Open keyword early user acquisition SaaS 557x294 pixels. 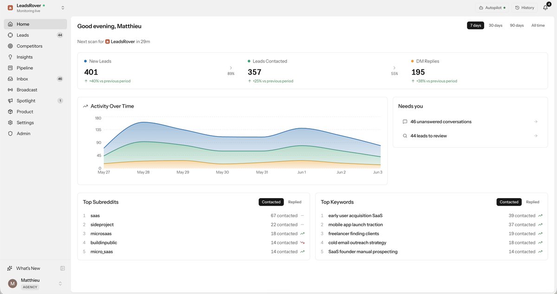(x=432, y=216)
